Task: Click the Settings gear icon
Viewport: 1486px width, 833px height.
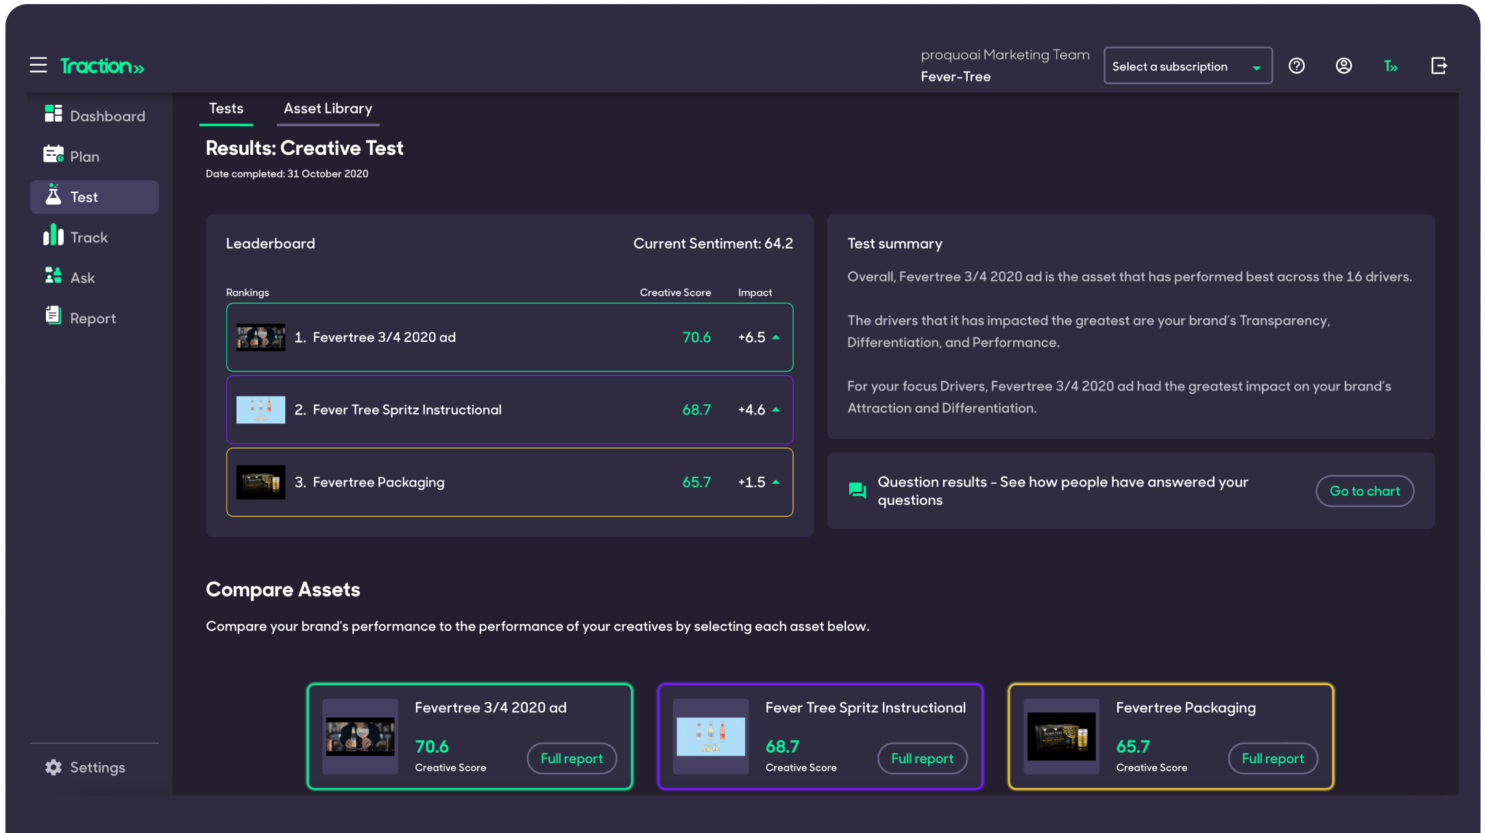Action: [53, 767]
